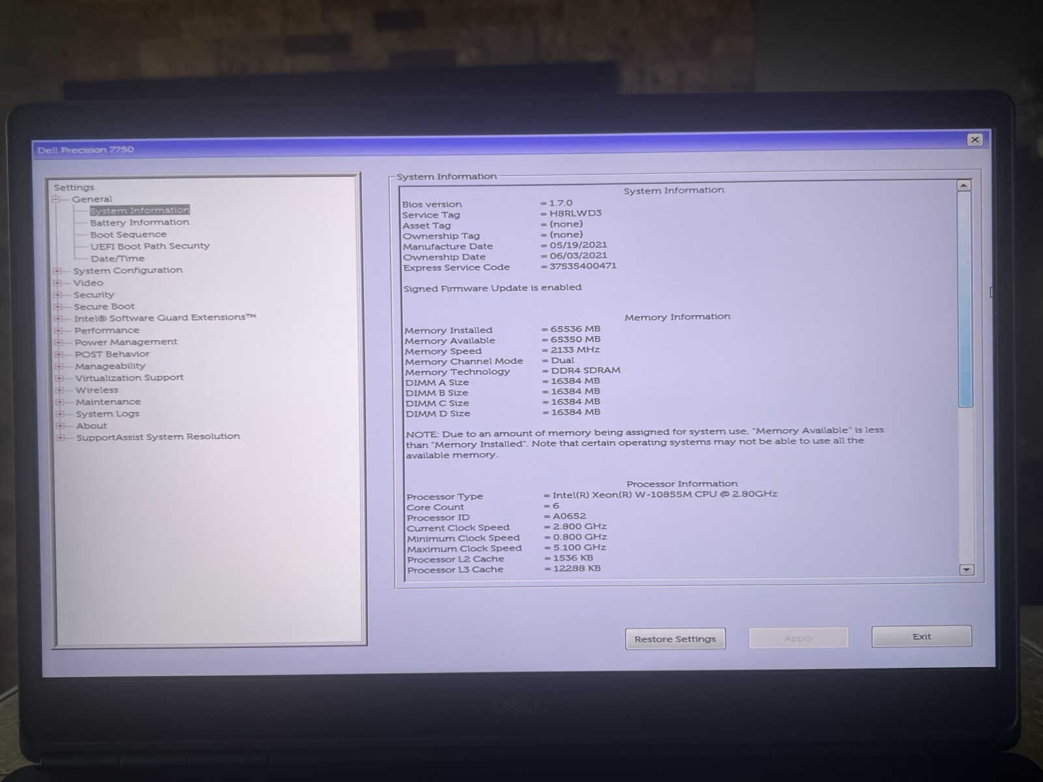Expand the Wireless node
Screen dimensions: 1043x782
pyautogui.click(x=59, y=390)
